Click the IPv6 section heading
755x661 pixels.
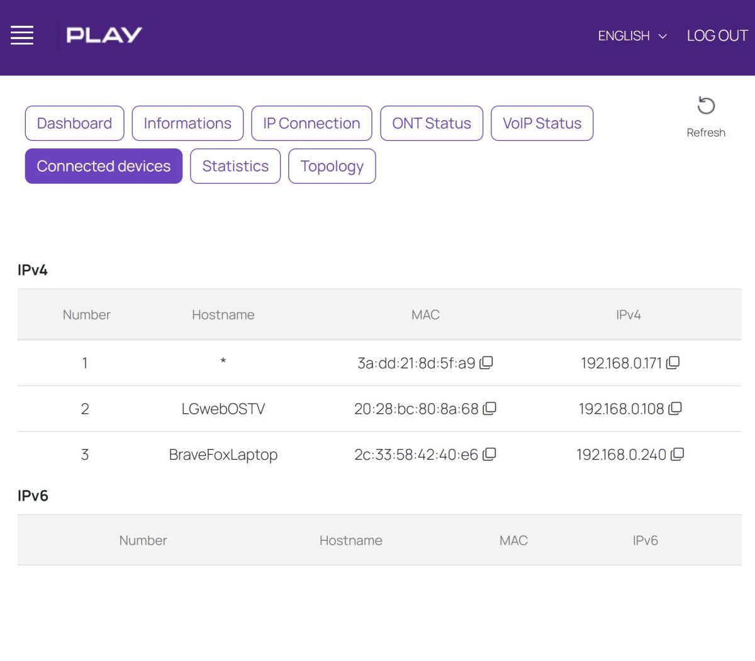[33, 496]
